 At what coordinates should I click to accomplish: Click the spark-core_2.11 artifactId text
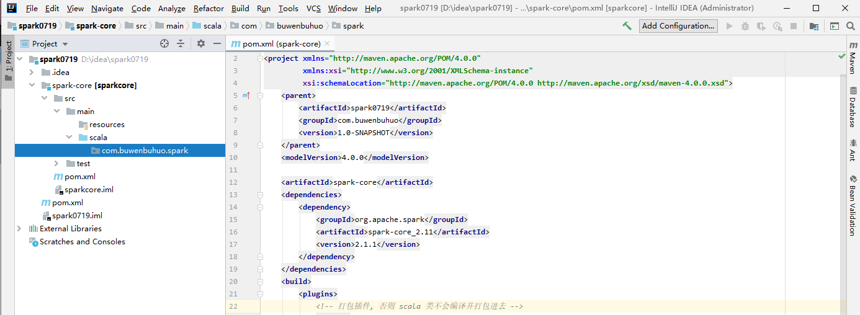tap(400, 232)
